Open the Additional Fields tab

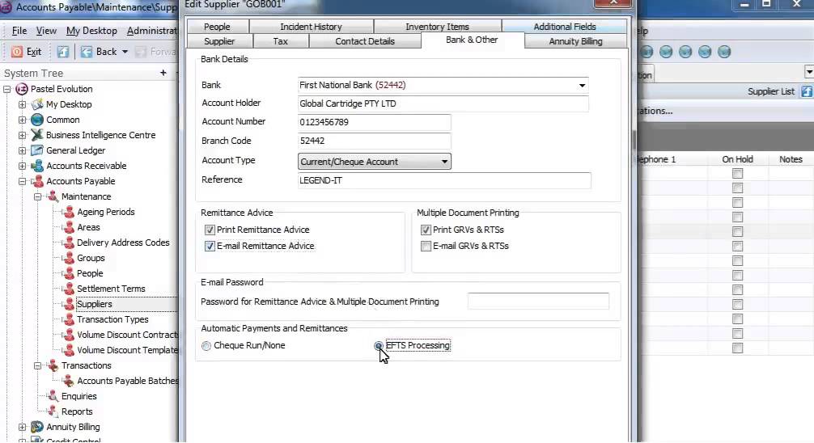[x=564, y=27]
